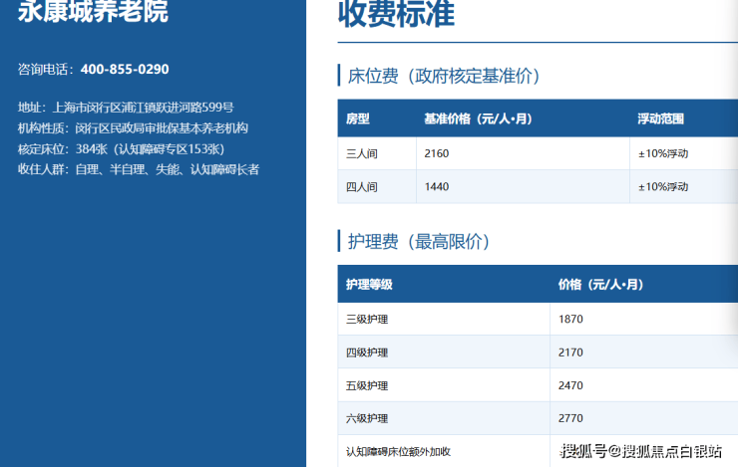Click the 机构性质 line about 闵行区民政局审批

133,128
